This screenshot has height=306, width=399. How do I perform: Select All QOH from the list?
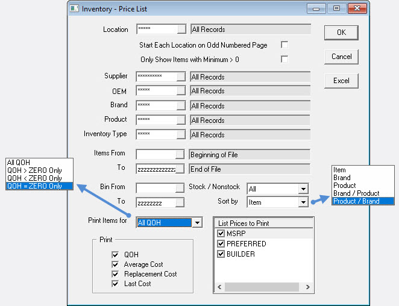39,162
